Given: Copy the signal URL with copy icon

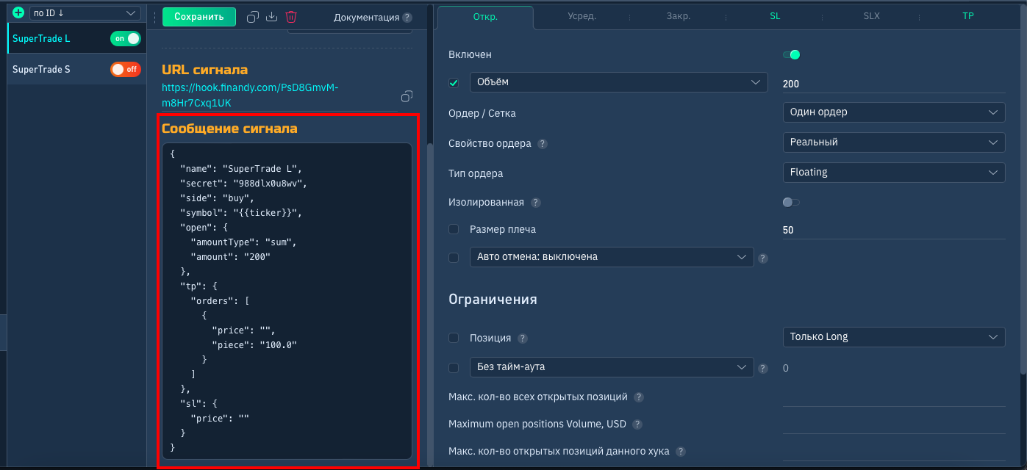Looking at the screenshot, I should [x=407, y=96].
